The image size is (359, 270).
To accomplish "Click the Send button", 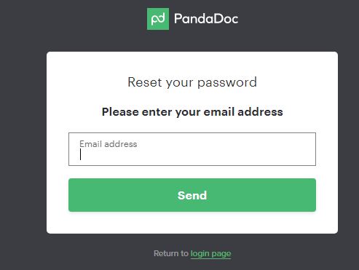I will pos(192,195).
